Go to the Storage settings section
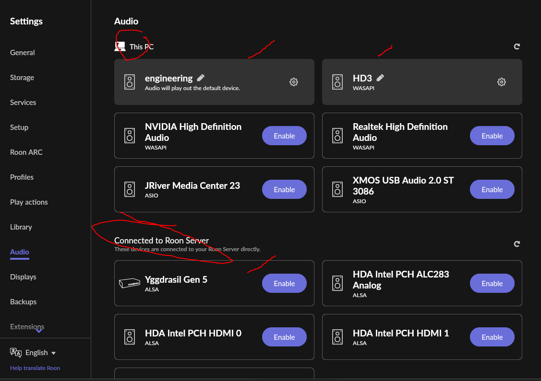The height and width of the screenshot is (381, 541). [x=22, y=78]
